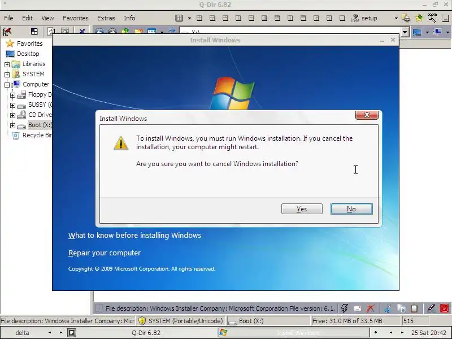Click the 'Repair your computer' link
Screen dimensions: 452x339
[105, 253]
